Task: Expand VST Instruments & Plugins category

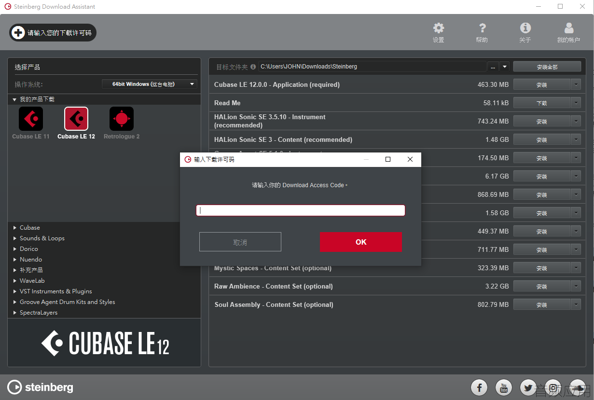Action: click(15, 291)
